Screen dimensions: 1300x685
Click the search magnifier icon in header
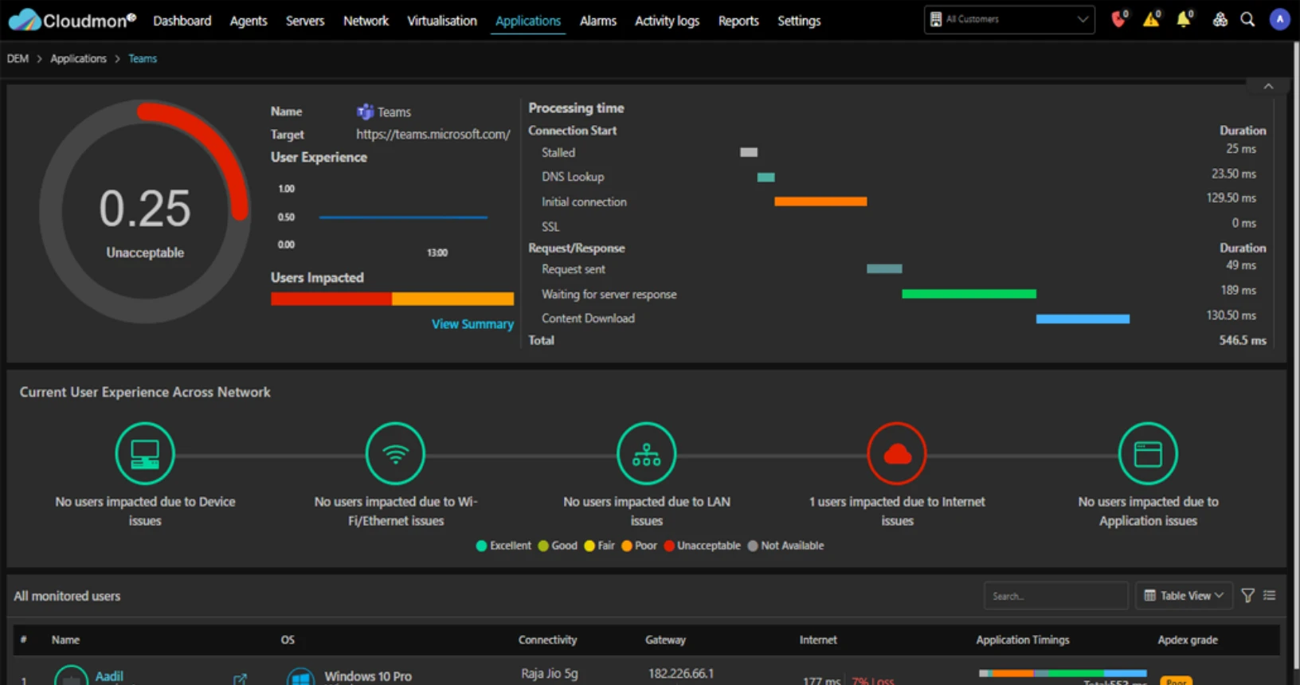point(1247,20)
